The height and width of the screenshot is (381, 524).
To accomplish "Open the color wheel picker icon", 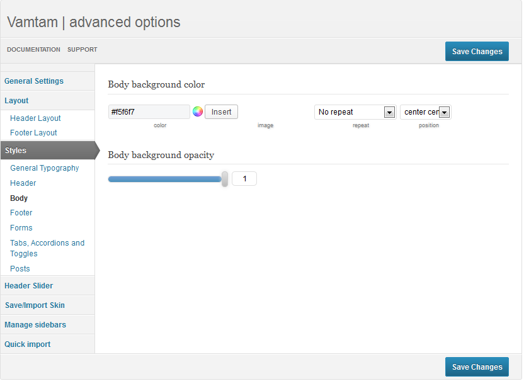I will tap(198, 111).
